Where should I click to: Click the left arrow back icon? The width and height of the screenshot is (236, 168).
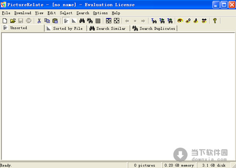127,21
